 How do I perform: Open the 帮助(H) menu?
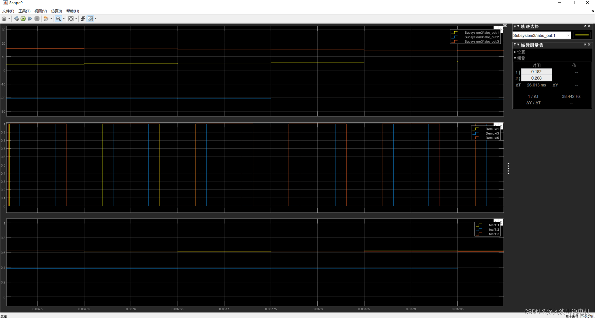[x=73, y=11]
